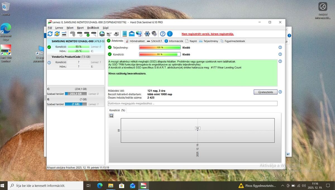The width and height of the screenshot is (335, 190).
Task: Open the blue notepad report icon
Action: click(125, 34)
